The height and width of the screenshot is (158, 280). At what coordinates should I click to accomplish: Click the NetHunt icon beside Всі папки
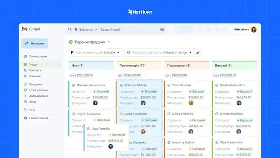tap(76, 29)
